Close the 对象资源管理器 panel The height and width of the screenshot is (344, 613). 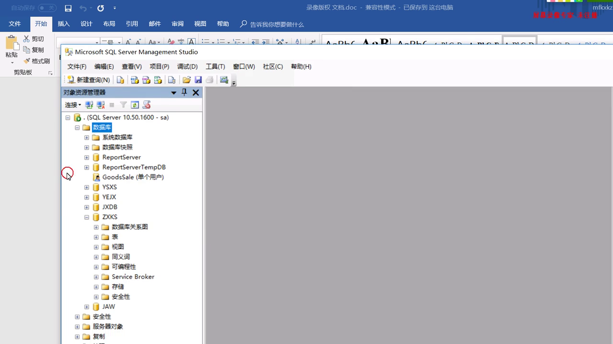point(196,93)
